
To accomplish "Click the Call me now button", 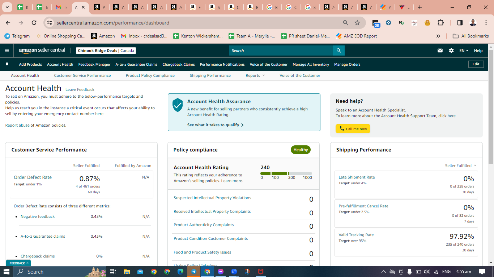I will pyautogui.click(x=353, y=129).
